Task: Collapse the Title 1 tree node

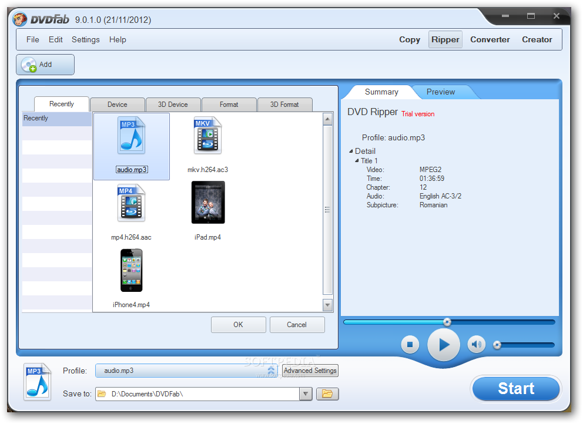Action: tap(357, 161)
